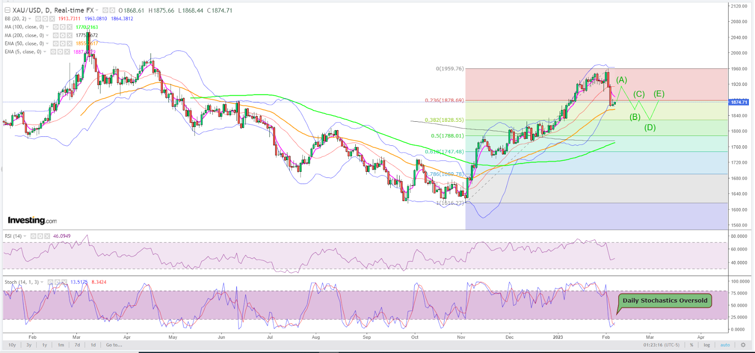Select the Daily Stochastics Oversold callout

(665, 300)
